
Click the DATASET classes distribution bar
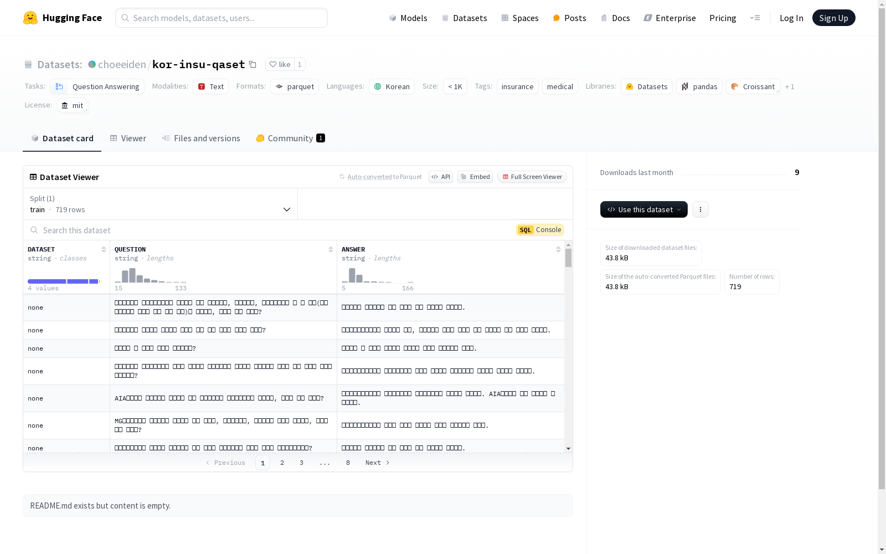click(64, 281)
